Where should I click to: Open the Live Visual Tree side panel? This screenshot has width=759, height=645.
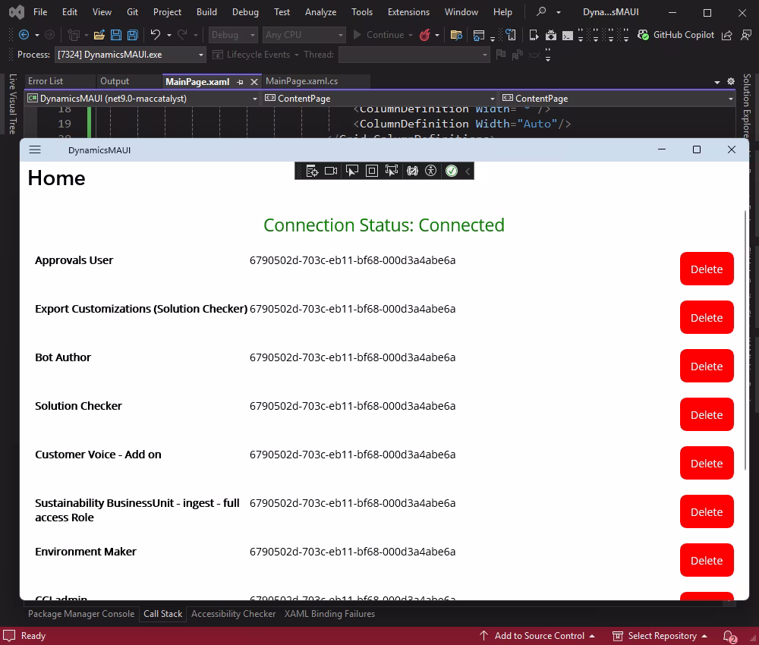[12, 103]
